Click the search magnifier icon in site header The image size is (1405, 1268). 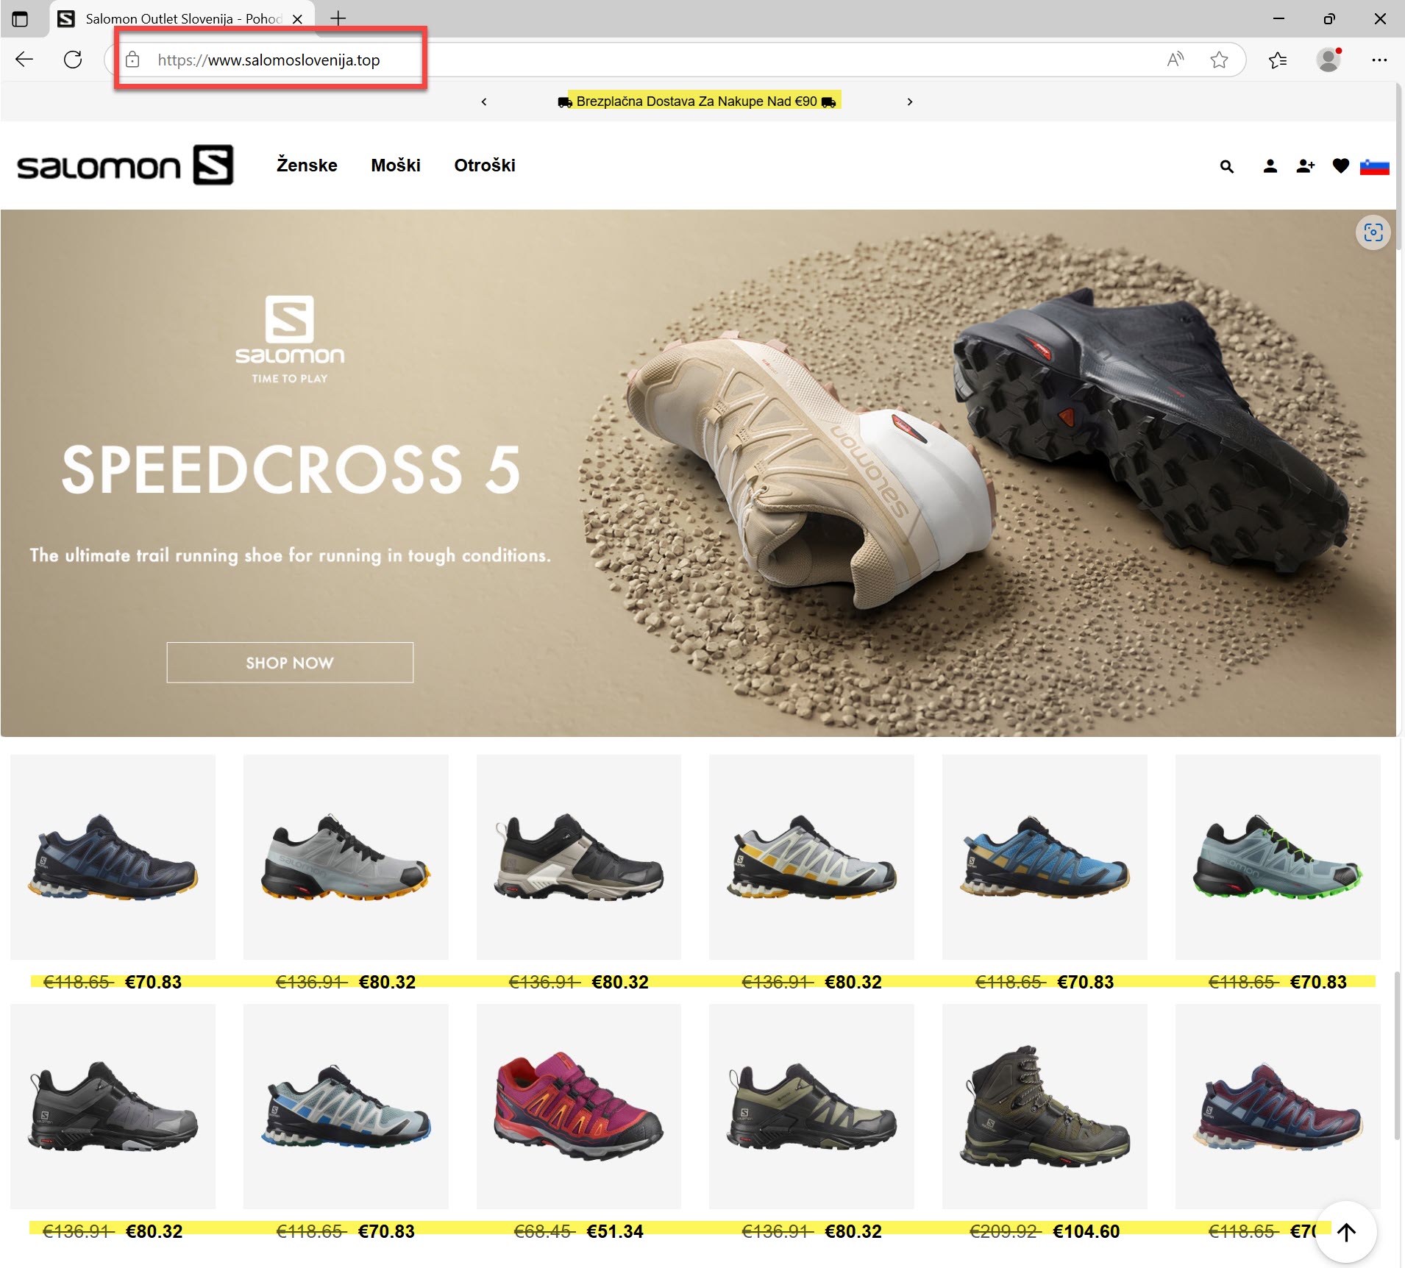[x=1226, y=167]
